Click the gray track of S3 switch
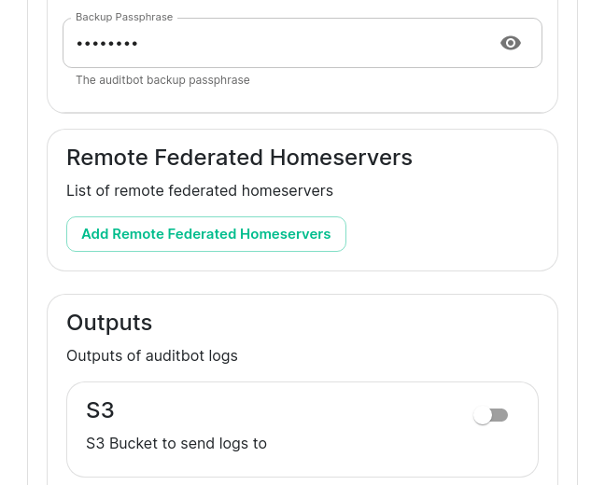 point(501,415)
